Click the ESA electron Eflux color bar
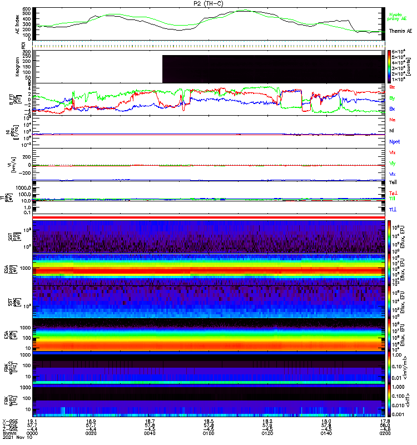The height and width of the screenshot is (445, 417). point(389,335)
